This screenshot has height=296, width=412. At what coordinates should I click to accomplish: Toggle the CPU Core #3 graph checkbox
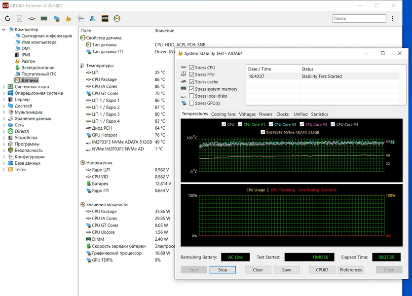tap(302, 124)
